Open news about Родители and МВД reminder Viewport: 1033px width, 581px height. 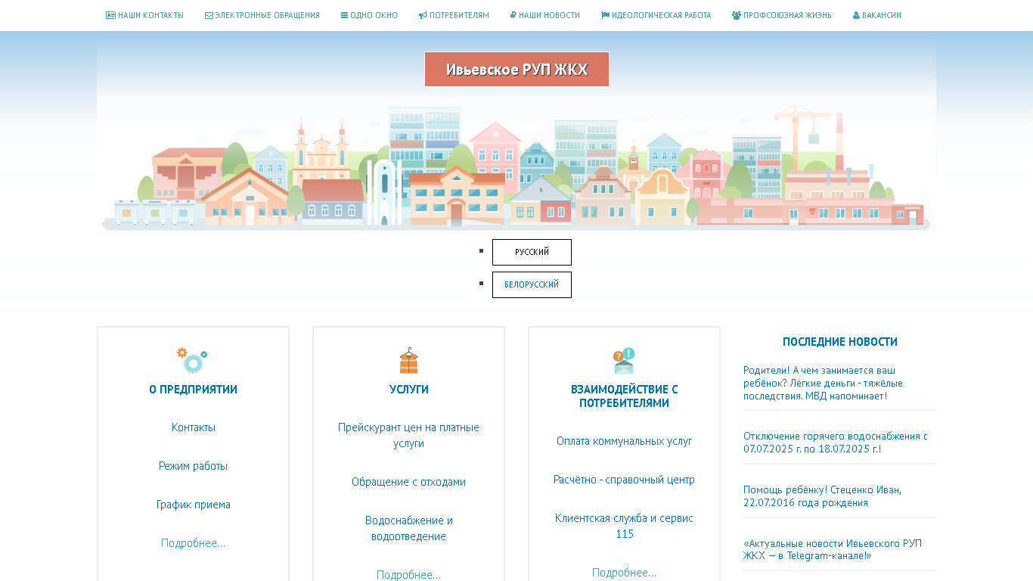[824, 384]
